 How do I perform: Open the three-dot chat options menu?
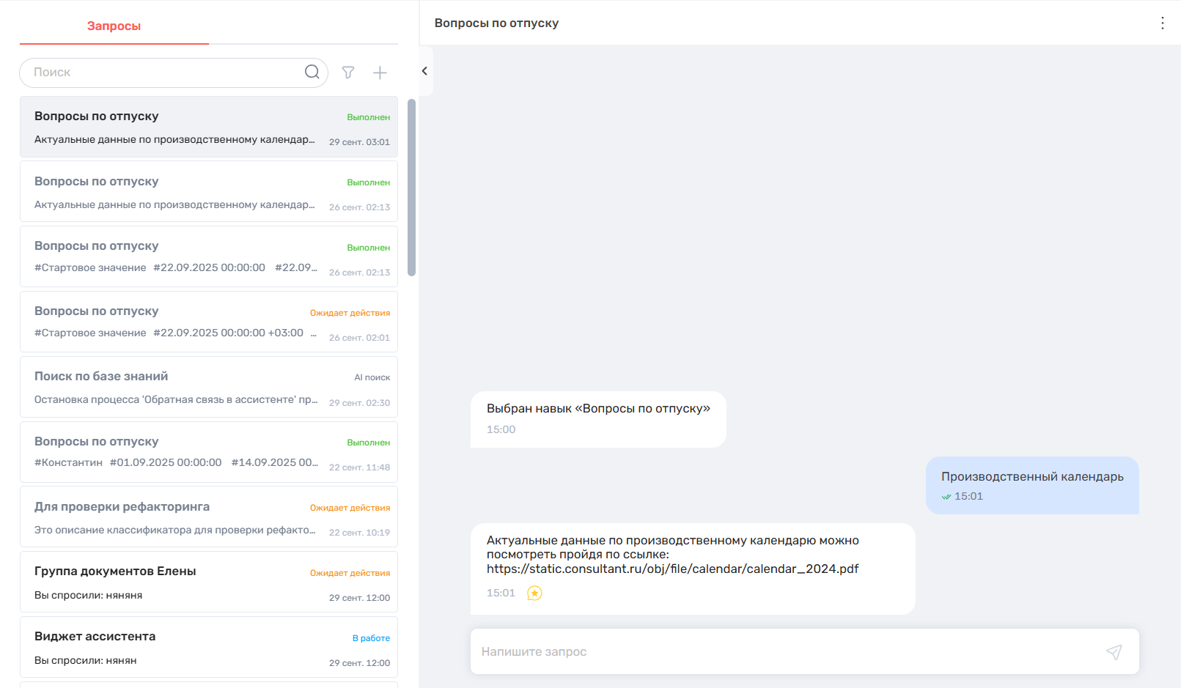pyautogui.click(x=1162, y=23)
